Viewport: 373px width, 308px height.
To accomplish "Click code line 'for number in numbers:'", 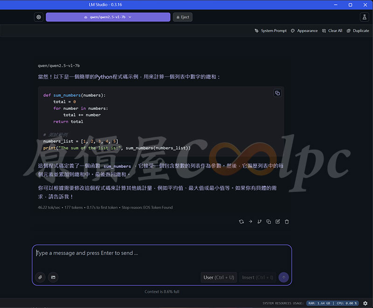I will pos(80,109).
